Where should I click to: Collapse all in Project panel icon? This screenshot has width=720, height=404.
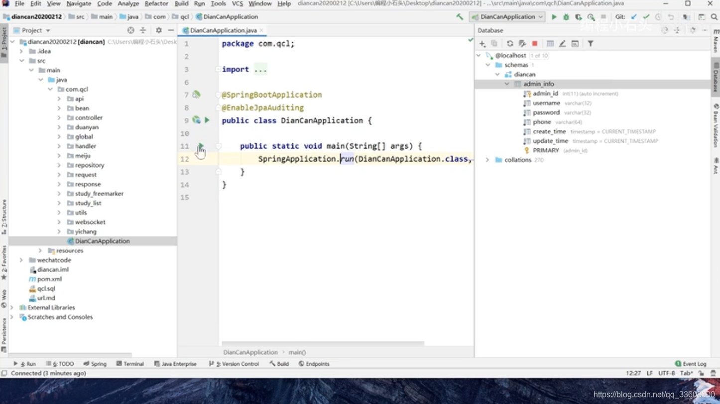pyautogui.click(x=143, y=30)
